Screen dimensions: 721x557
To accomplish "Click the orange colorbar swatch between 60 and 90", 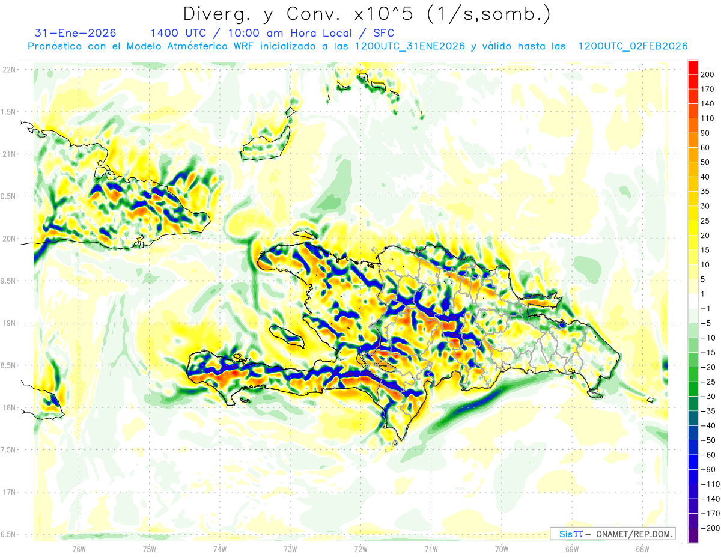I will (693, 140).
